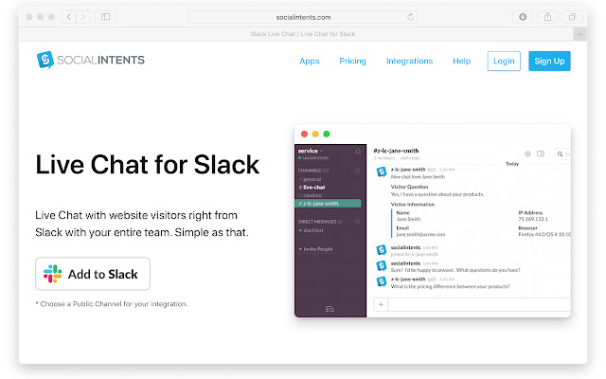Click avatar beside 'joined #z-lc-jane-smith' message
Viewport: 606px width, 379px height.
coord(382,250)
